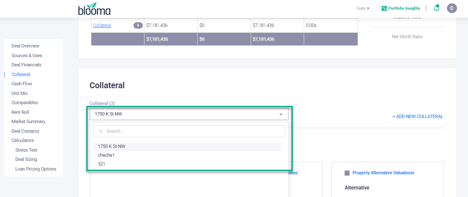468x197 pixels.
Task: Navigate to Sources & Uses
Action: (x=27, y=55)
